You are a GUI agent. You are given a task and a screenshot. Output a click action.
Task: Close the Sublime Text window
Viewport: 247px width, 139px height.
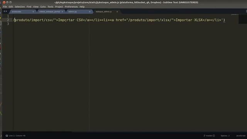[4, 2]
